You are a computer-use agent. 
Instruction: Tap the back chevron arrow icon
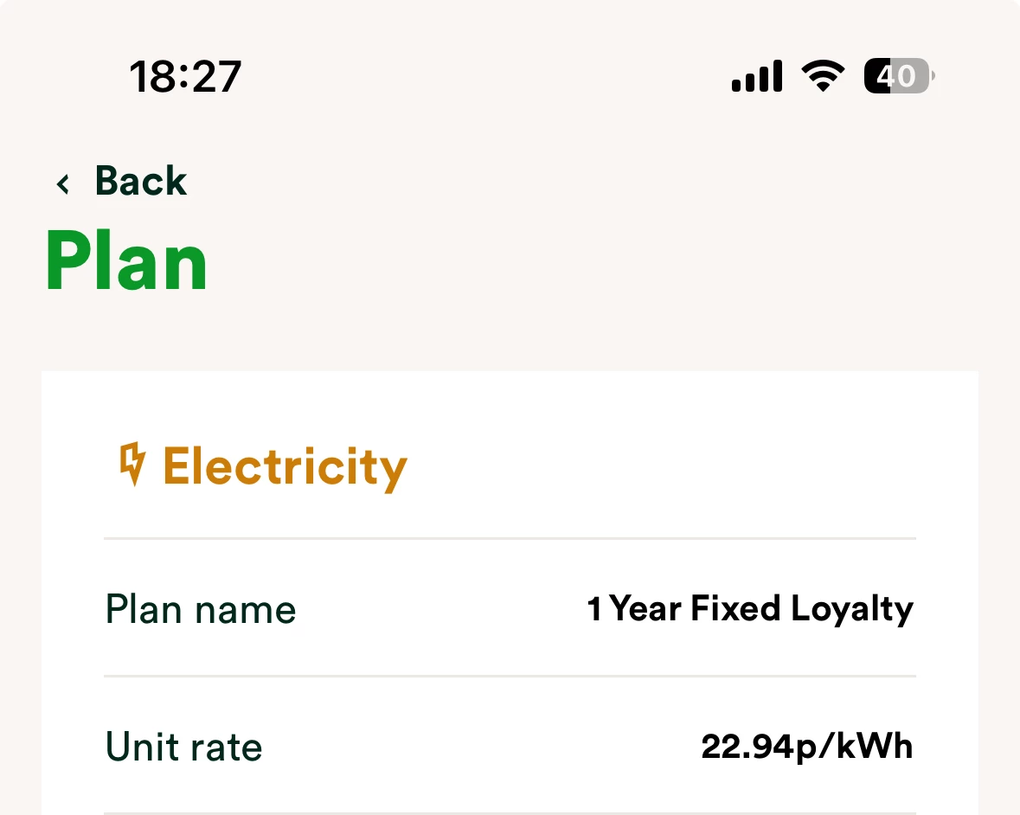click(x=62, y=183)
